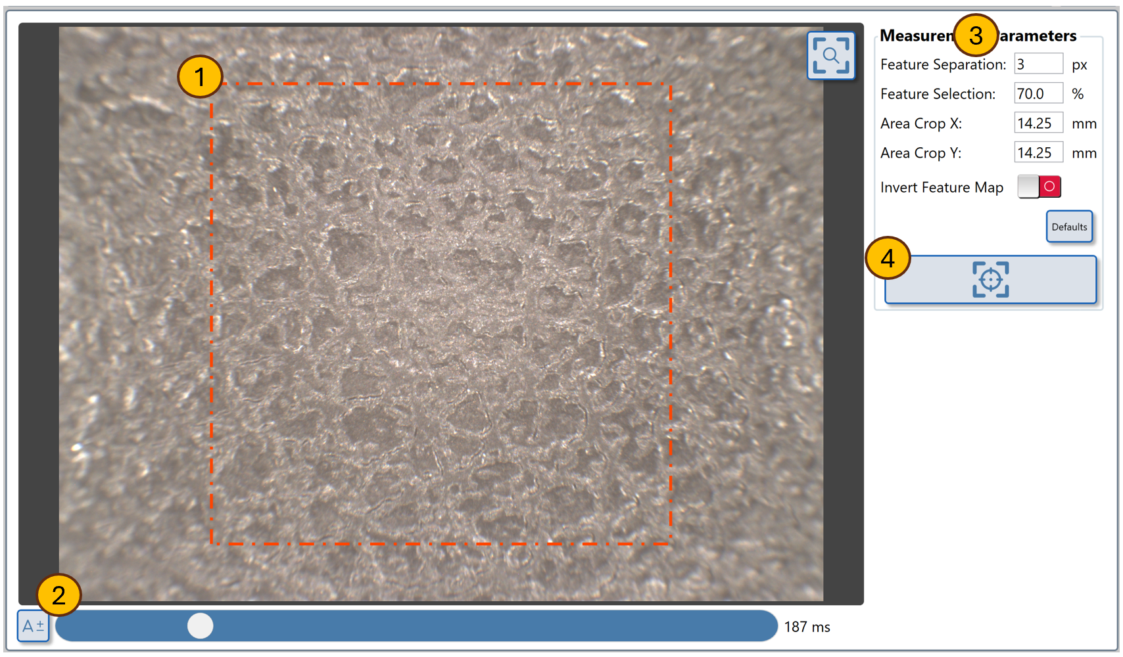Image resolution: width=1123 pixels, height=657 pixels.
Task: Start measurement with the crosshair target button
Action: point(990,280)
